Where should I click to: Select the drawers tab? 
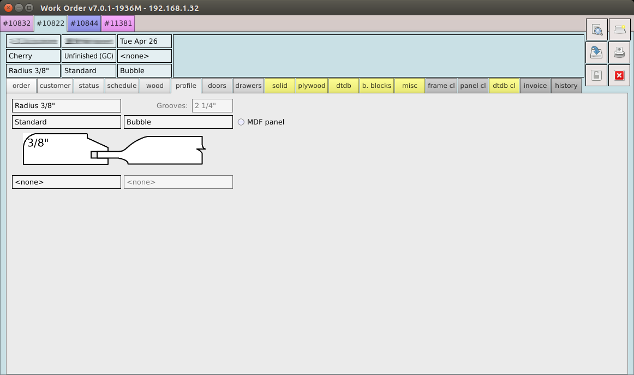249,86
